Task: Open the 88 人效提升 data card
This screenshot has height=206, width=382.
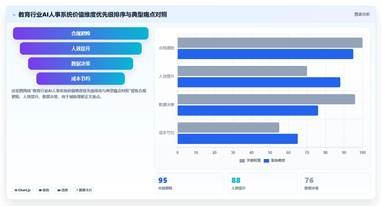Action: 262,183
